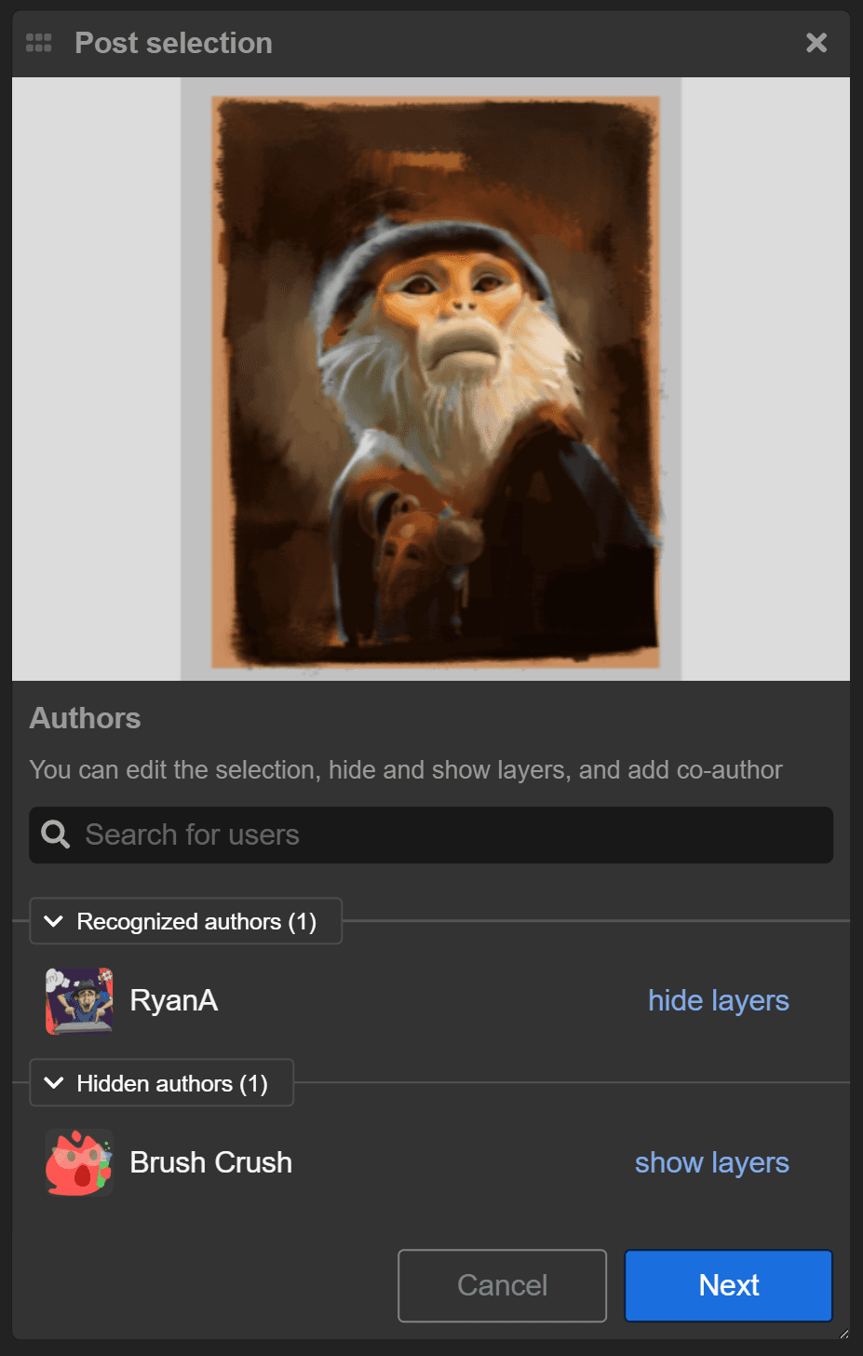Show layers for Brush Crush
The height and width of the screenshot is (1356, 863).
(711, 1162)
